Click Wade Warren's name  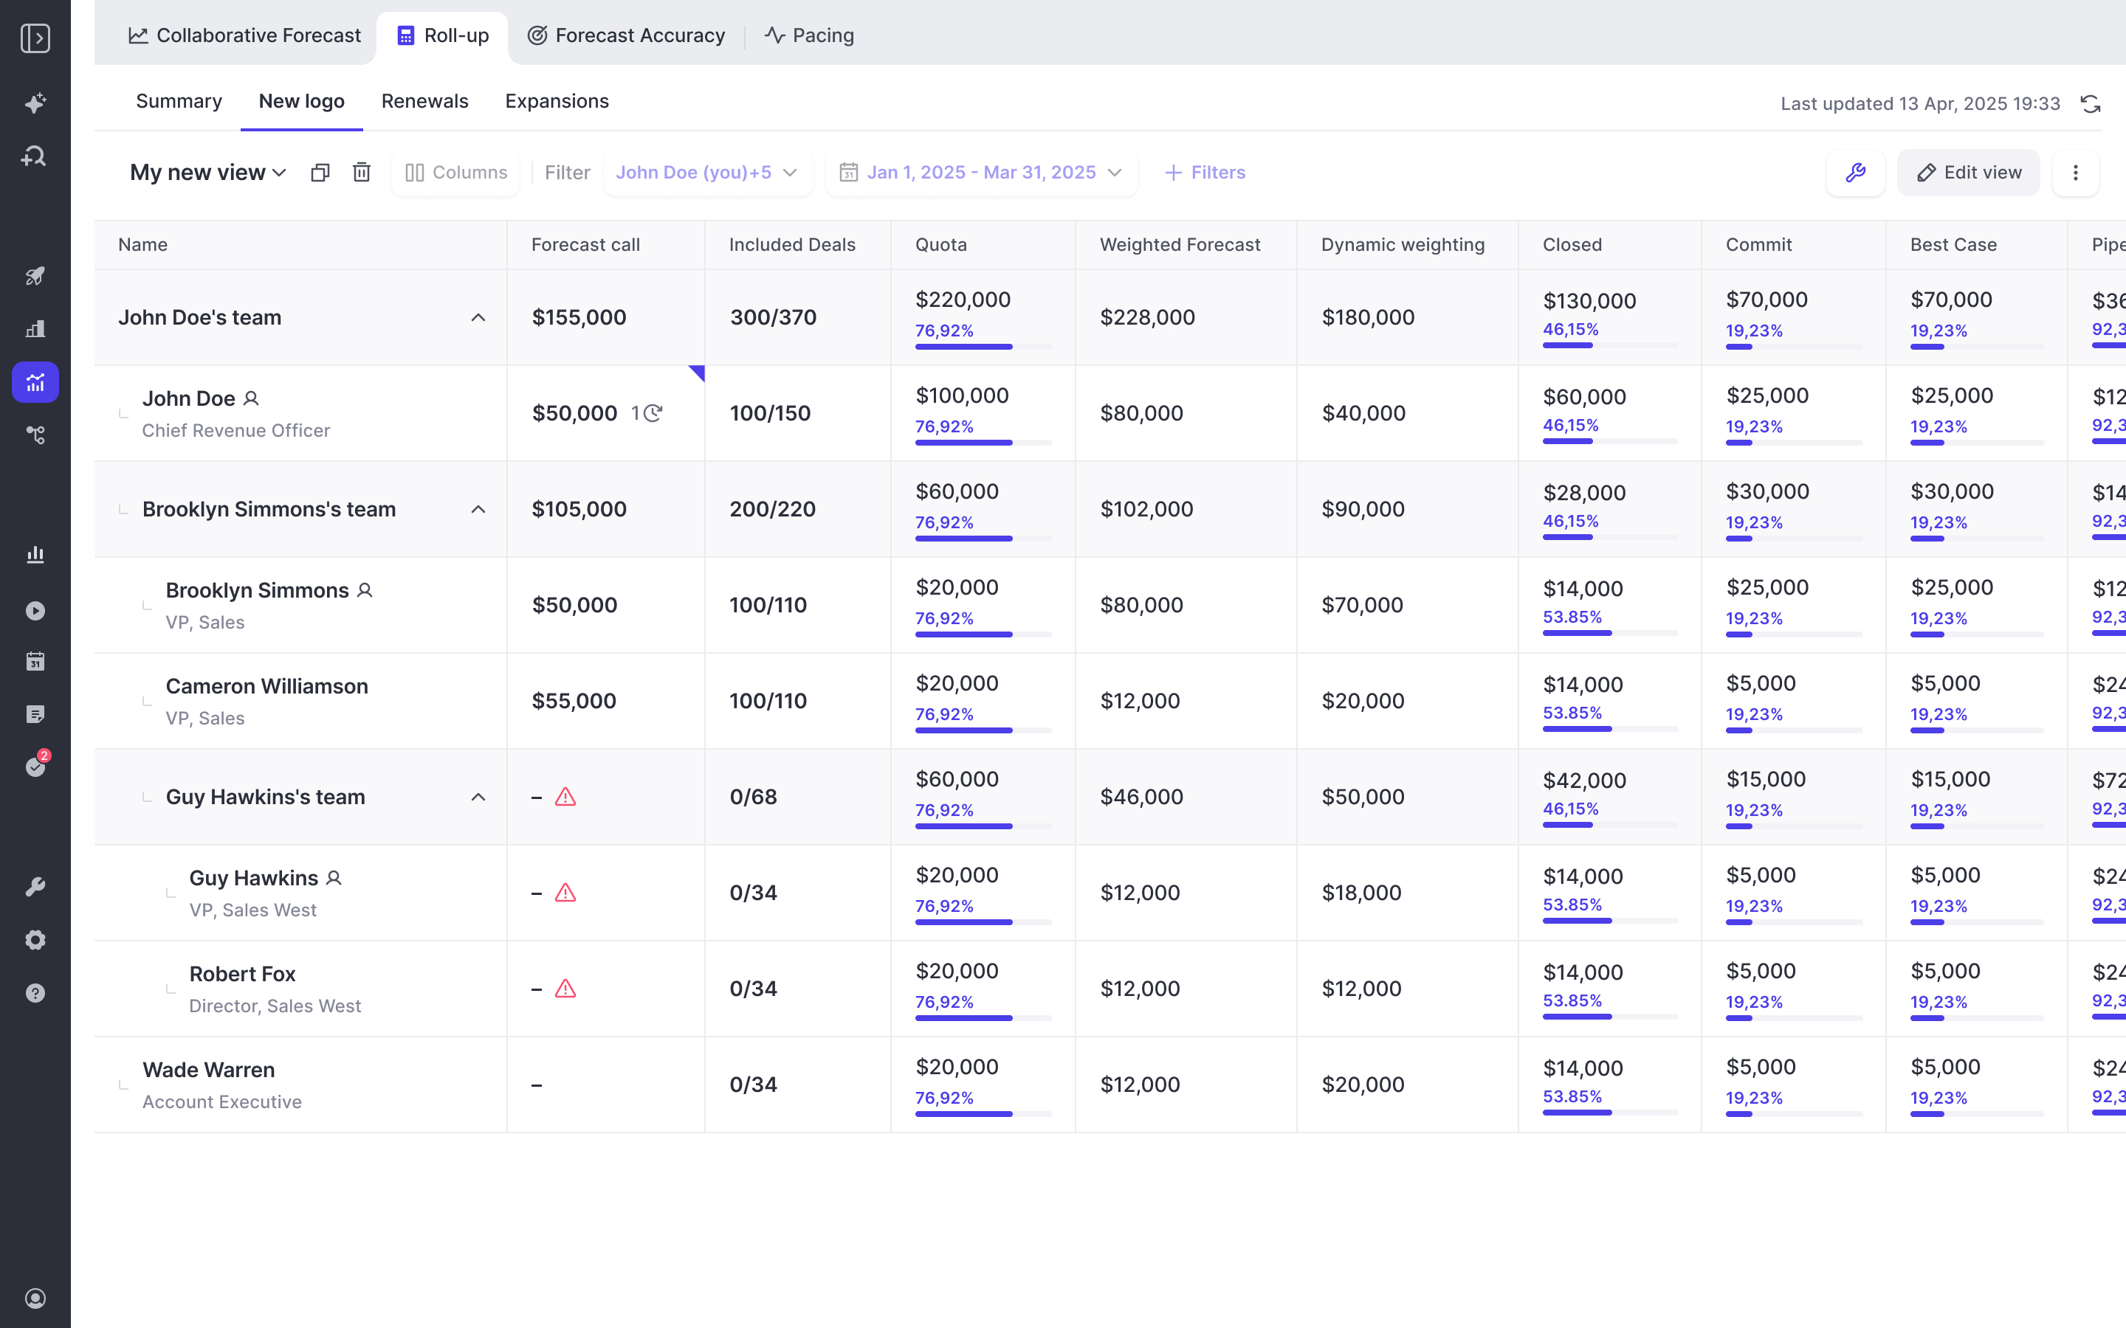208,1069
